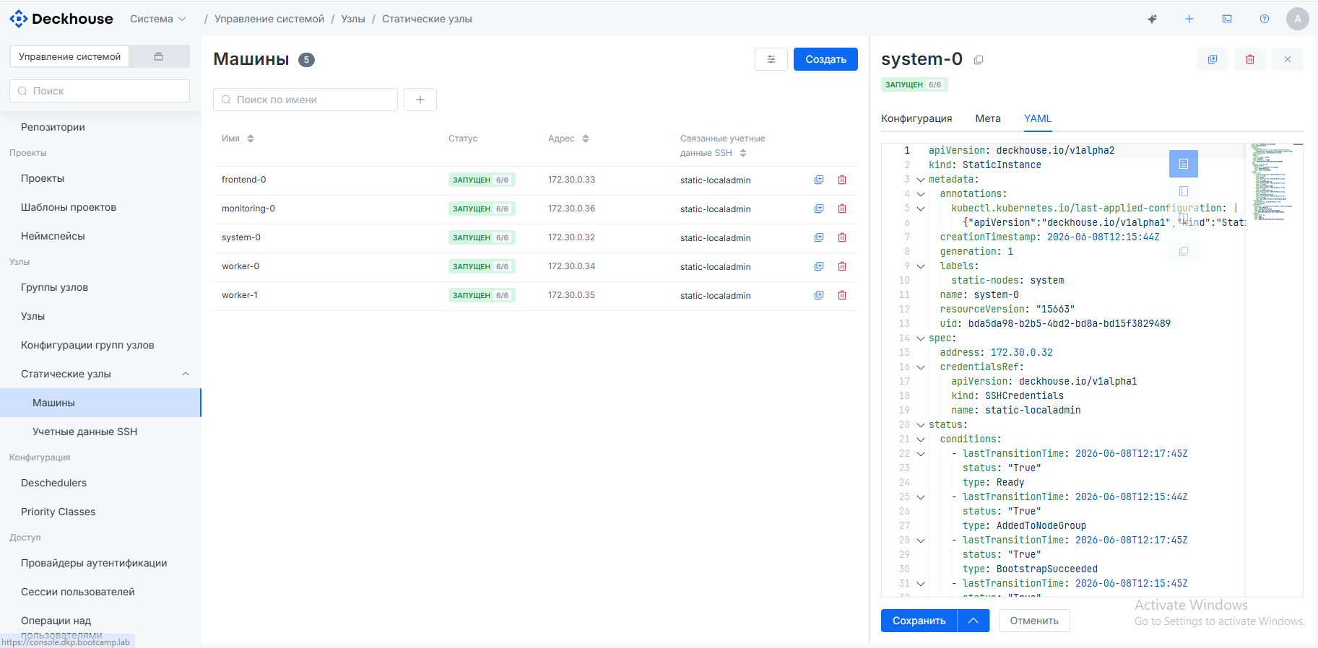Select the side panel view in YAML editor
Screen dimensions: 1318x648
pyautogui.click(x=1184, y=191)
